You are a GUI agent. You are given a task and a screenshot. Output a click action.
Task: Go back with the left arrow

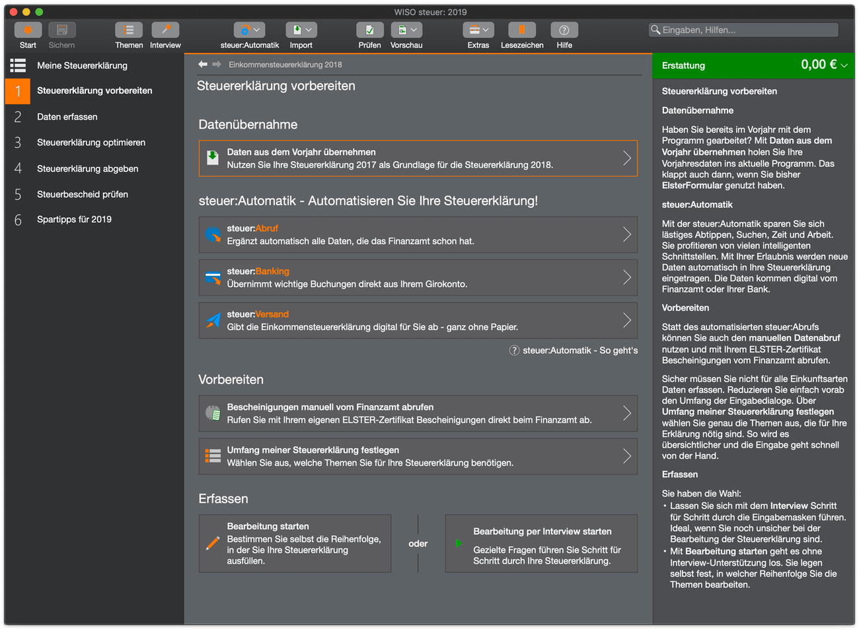click(203, 64)
